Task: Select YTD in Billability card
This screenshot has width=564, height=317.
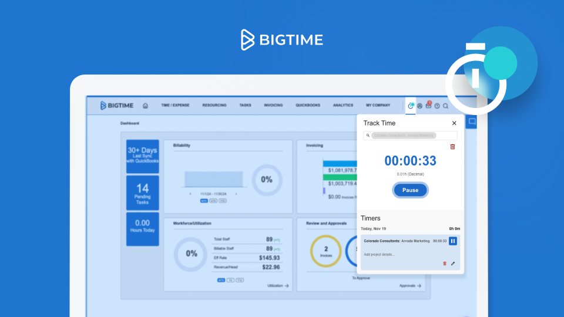Action: (x=223, y=201)
